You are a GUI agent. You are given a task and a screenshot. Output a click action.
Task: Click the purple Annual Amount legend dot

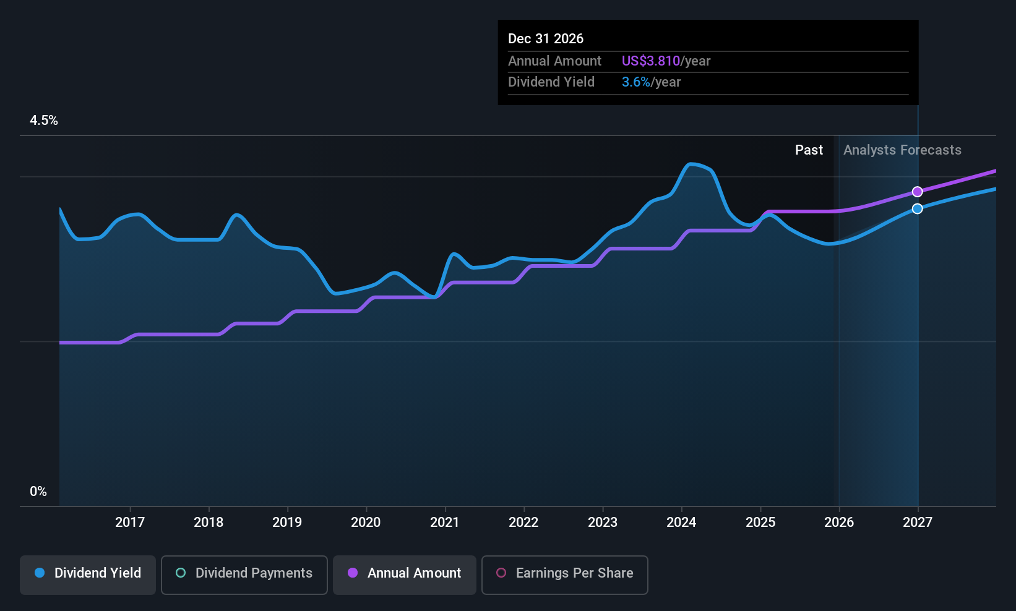click(x=352, y=573)
